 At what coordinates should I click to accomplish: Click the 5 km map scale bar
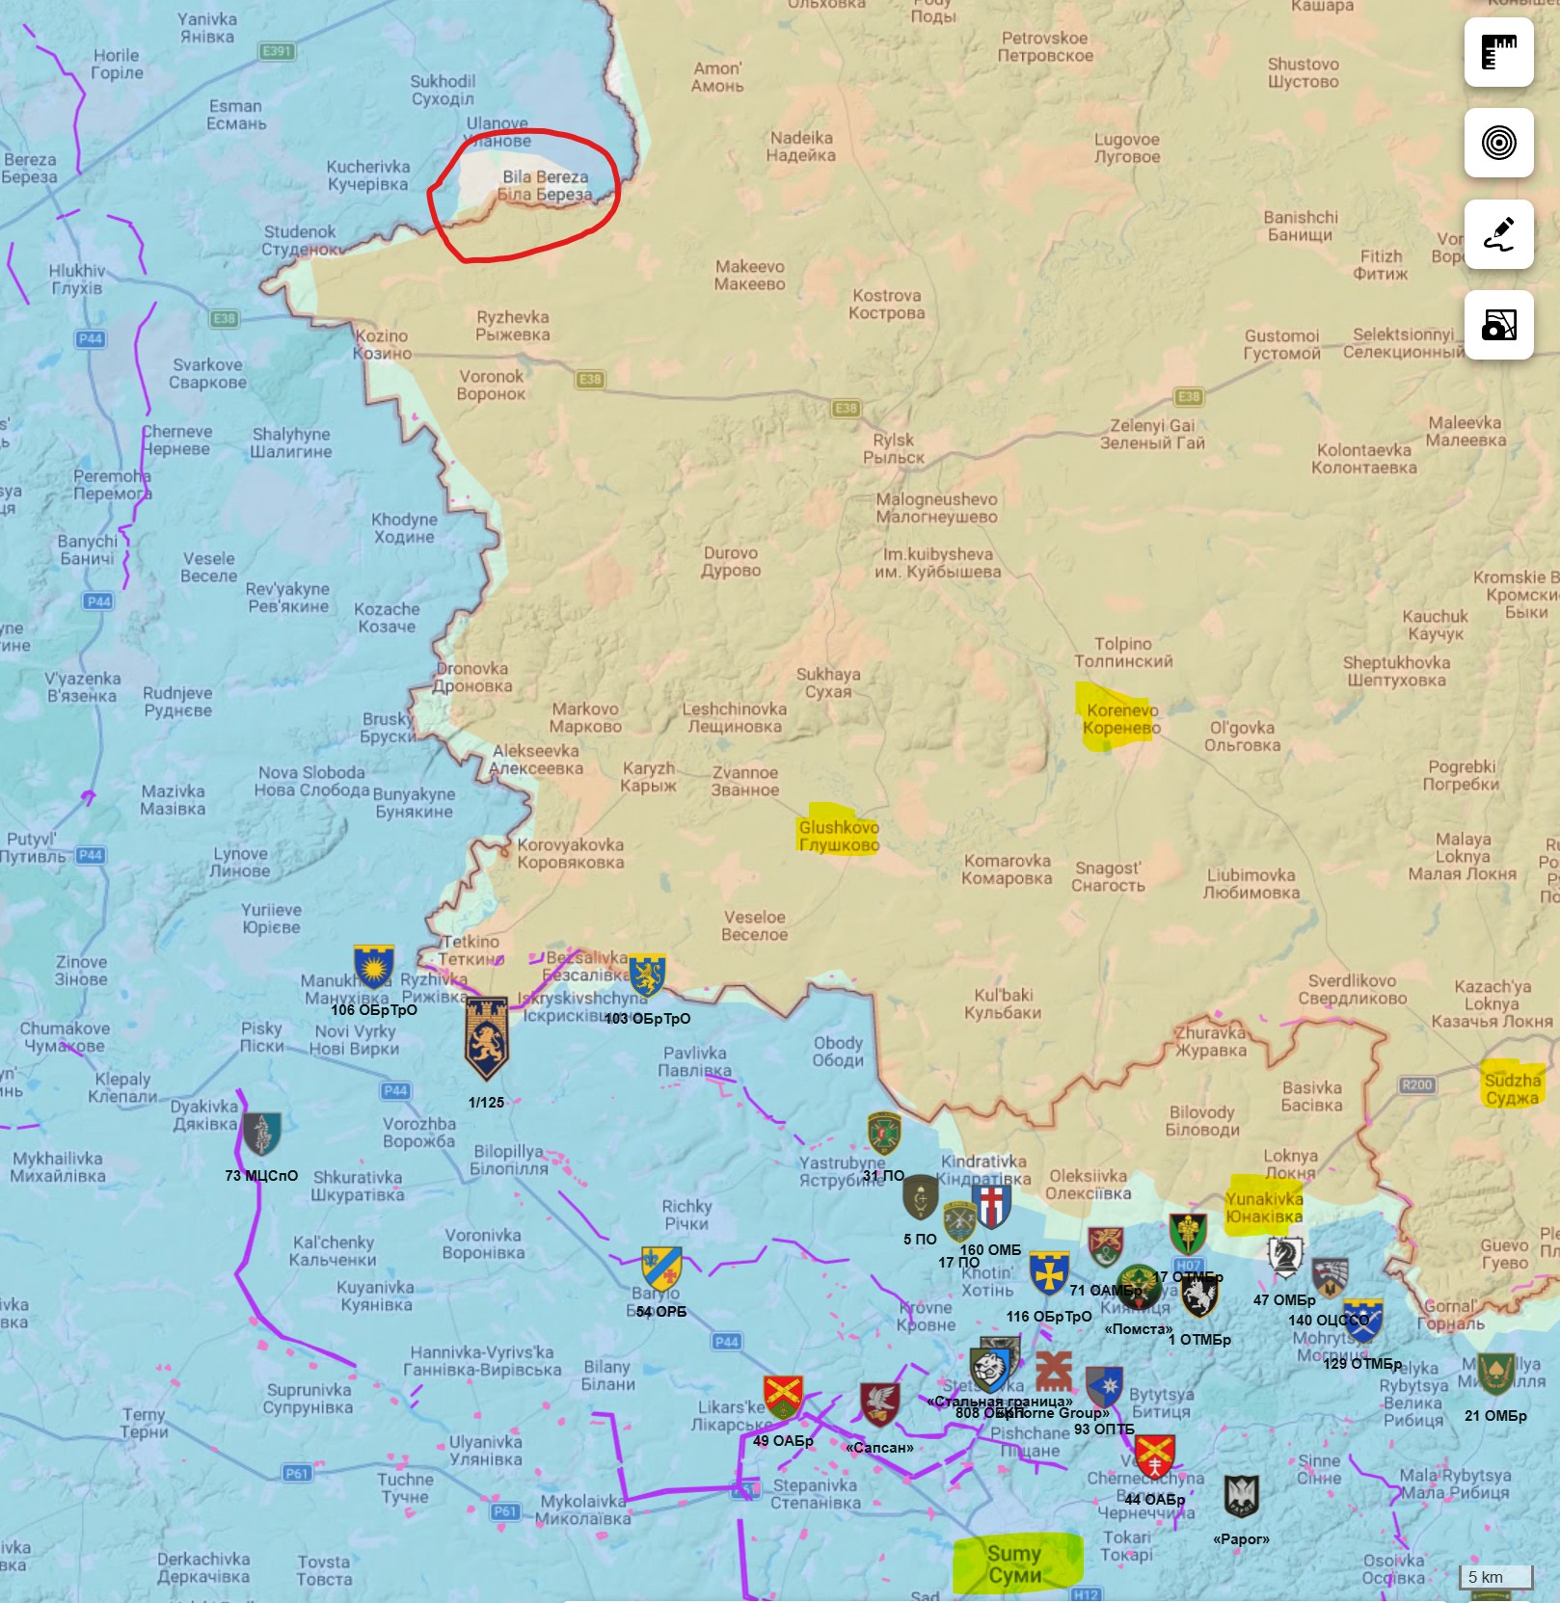[x=1495, y=1577]
